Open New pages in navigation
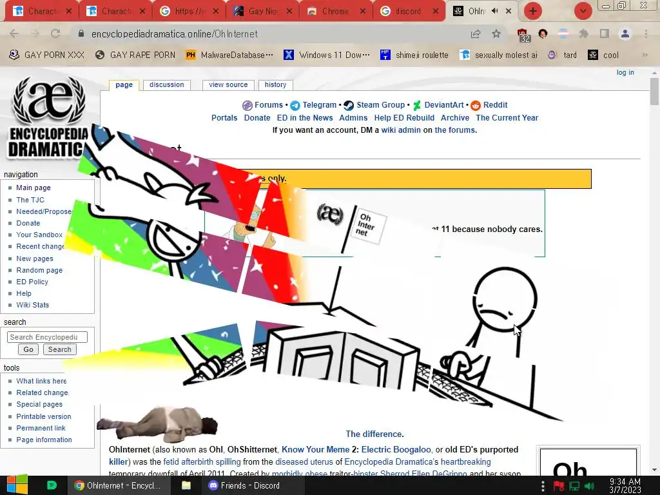This screenshot has width=660, height=495. tap(35, 258)
